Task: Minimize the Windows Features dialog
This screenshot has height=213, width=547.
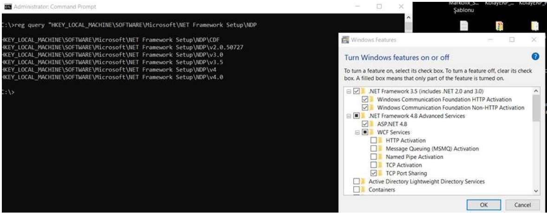Action: pyautogui.click(x=490, y=40)
